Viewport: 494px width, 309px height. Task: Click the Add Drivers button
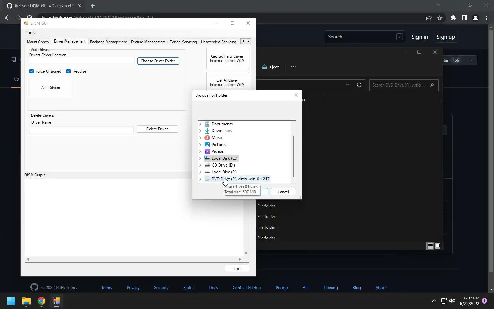click(x=51, y=88)
